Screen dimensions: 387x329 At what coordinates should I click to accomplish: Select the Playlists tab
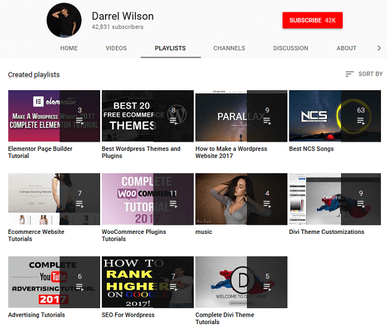(170, 48)
